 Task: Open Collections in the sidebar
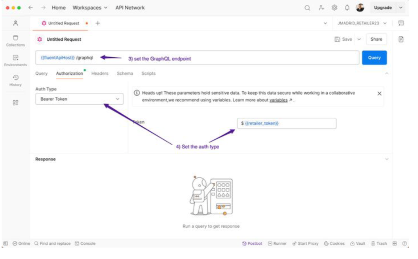pyautogui.click(x=15, y=40)
